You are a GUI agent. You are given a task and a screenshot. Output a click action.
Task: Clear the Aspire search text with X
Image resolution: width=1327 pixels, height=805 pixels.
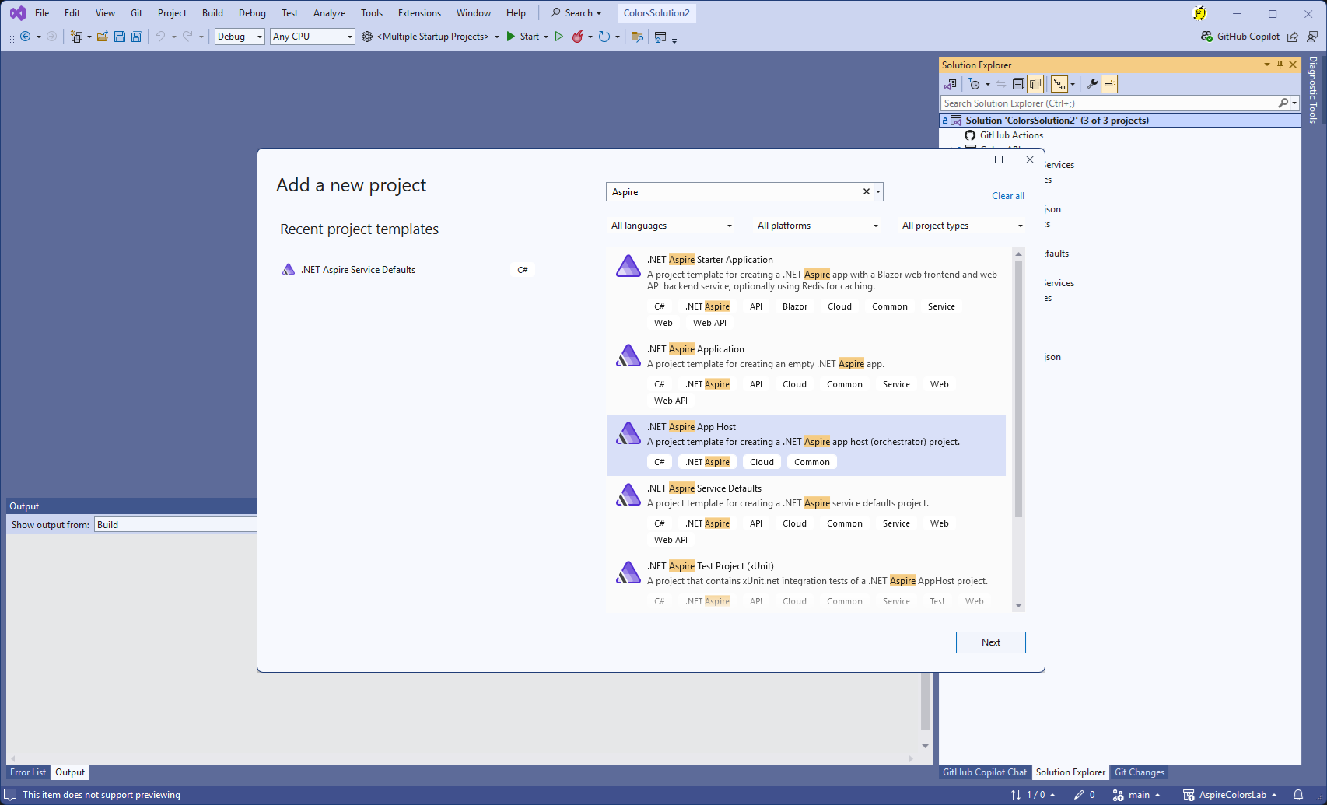867,192
